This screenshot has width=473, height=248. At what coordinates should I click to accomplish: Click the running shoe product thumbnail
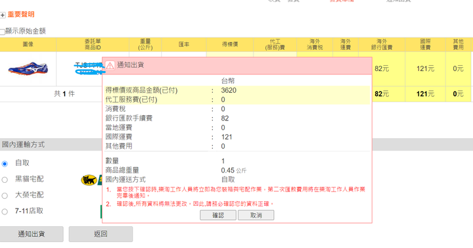point(28,68)
